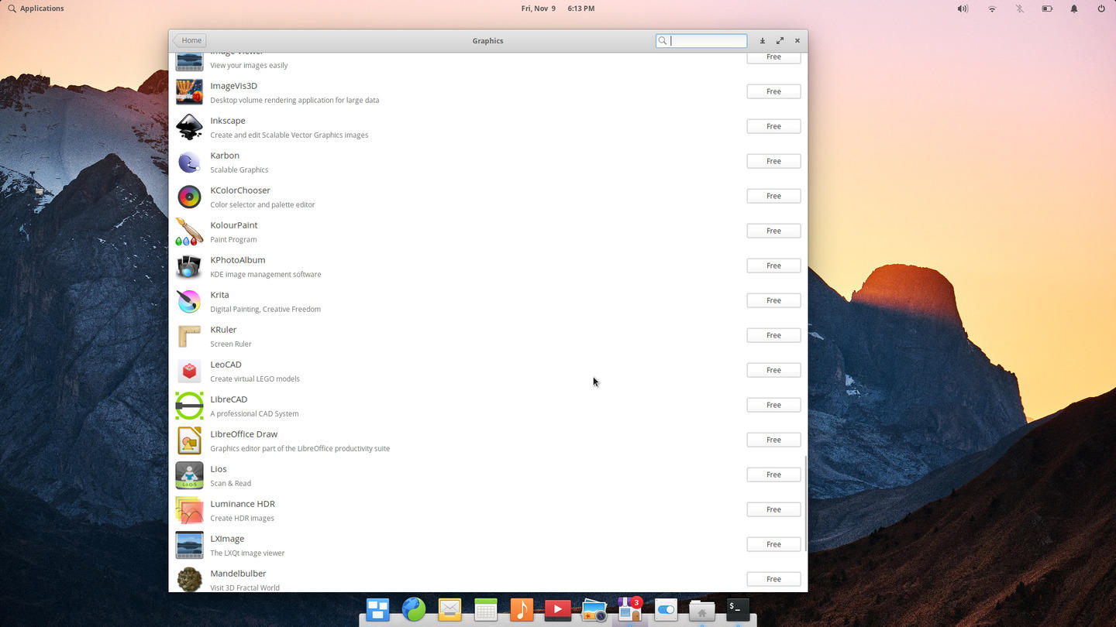This screenshot has width=1116, height=627.
Task: Open the LeoCAD red brick icon
Action: 189,371
